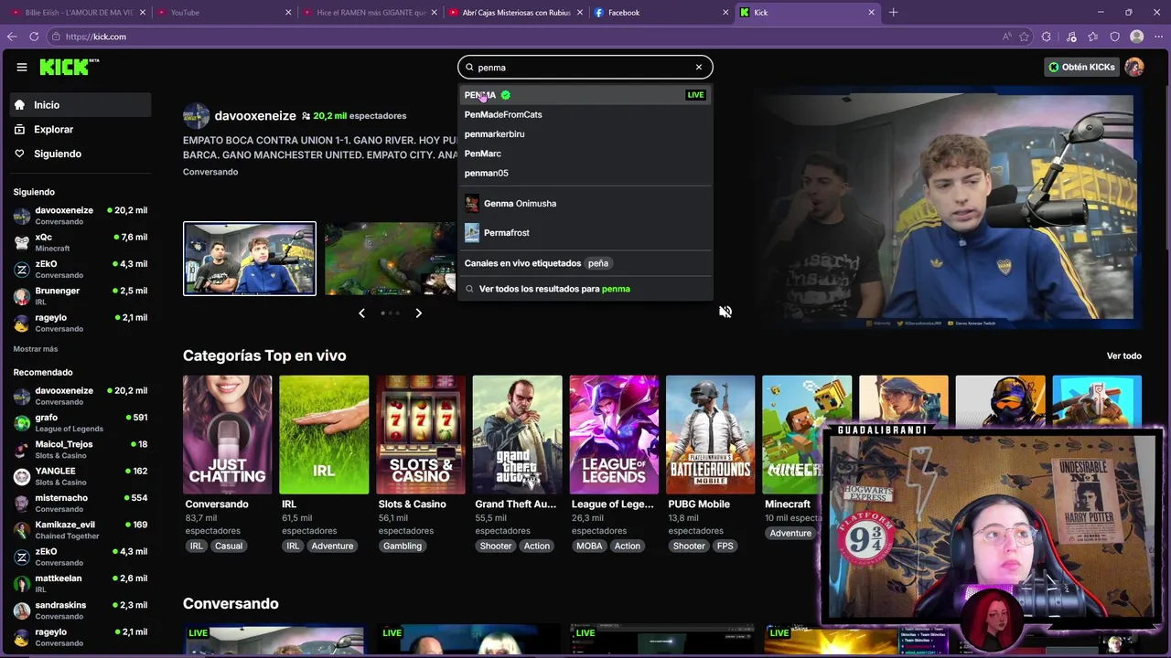Open Explorar in the sidebar

(81, 130)
